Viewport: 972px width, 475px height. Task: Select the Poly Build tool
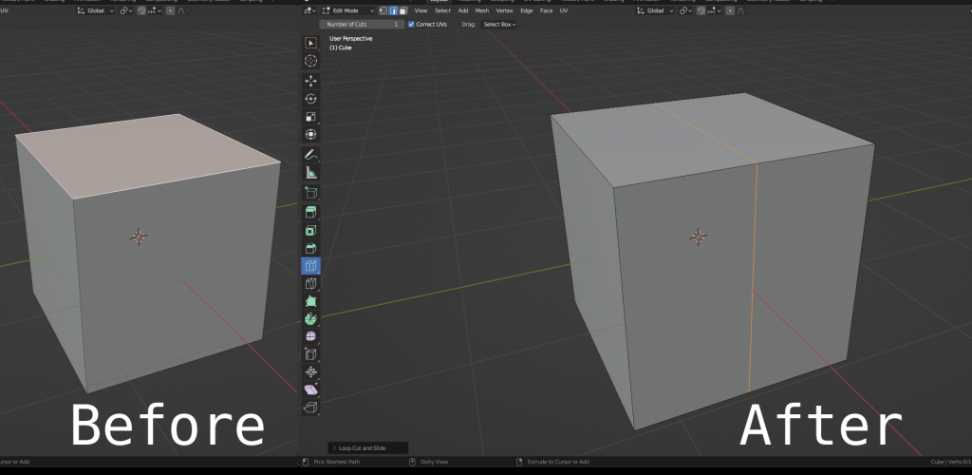point(310,302)
